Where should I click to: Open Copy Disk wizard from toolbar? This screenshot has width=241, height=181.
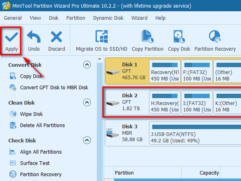pyautogui.click(x=179, y=41)
